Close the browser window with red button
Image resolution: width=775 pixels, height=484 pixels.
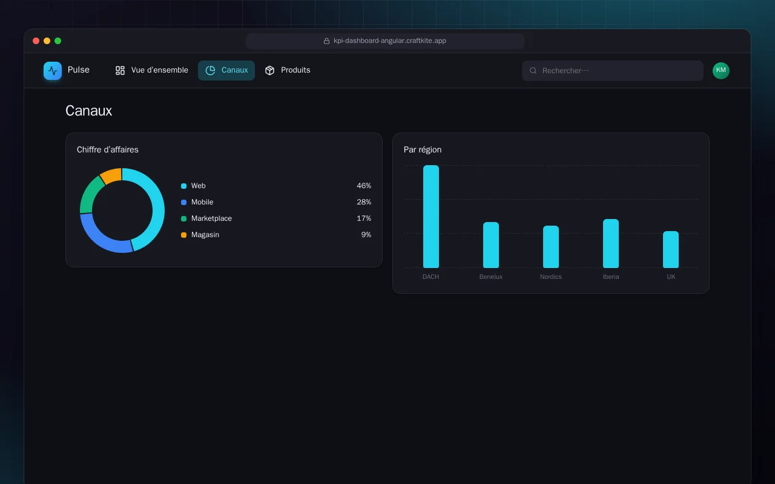(x=36, y=41)
